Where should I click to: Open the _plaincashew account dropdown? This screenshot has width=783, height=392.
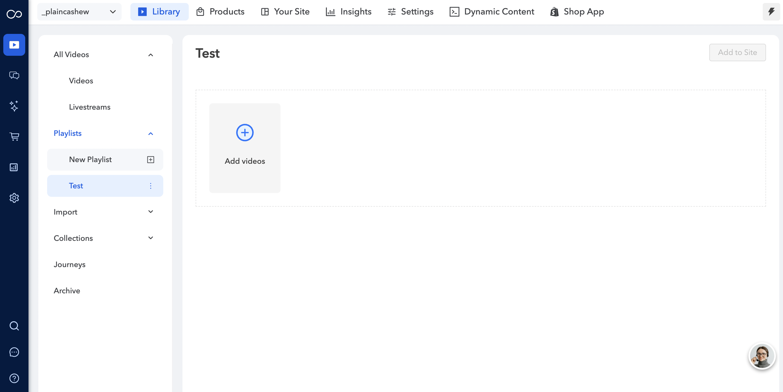[79, 12]
